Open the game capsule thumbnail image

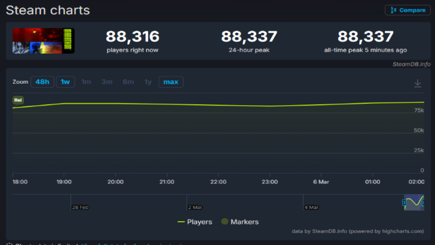point(44,41)
